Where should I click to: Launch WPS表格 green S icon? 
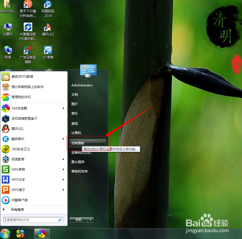tap(6, 169)
